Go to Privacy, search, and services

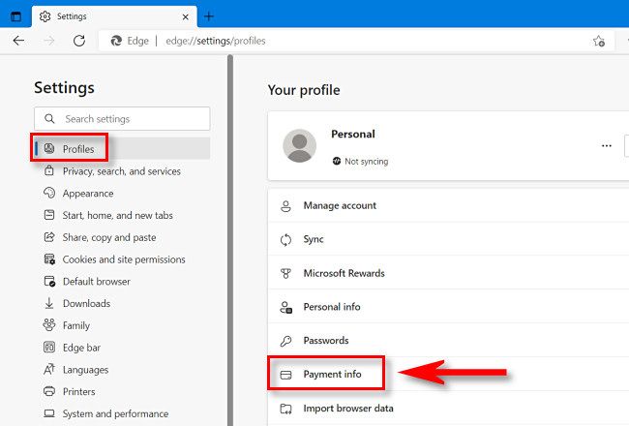(121, 171)
